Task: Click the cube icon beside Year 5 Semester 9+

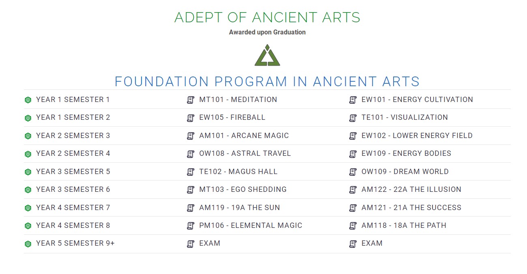Action: click(x=28, y=244)
